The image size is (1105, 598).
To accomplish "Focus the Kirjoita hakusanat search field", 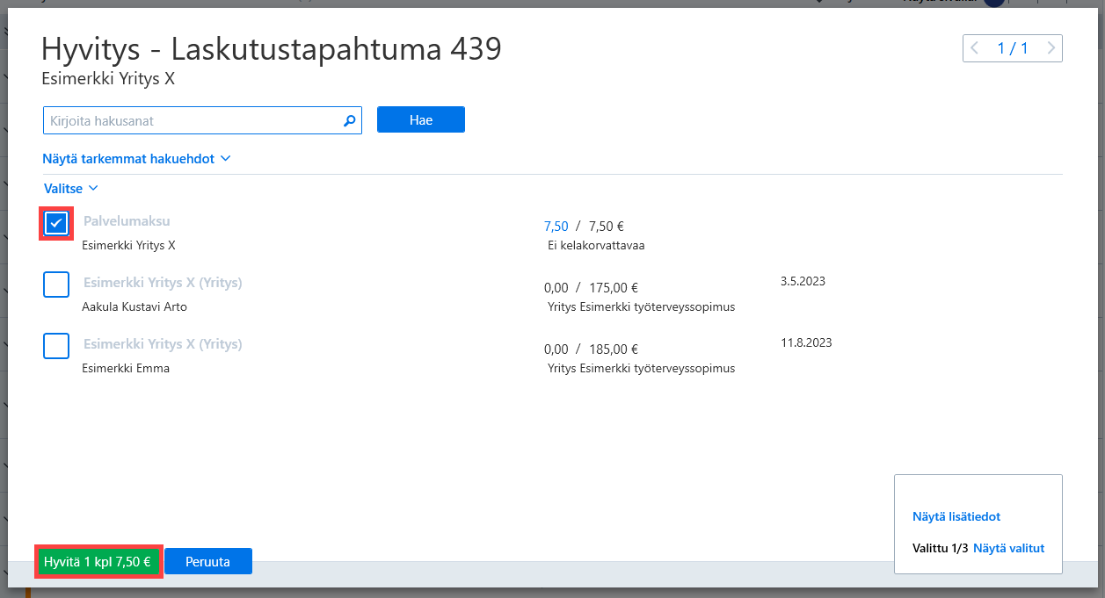I will coord(193,121).
